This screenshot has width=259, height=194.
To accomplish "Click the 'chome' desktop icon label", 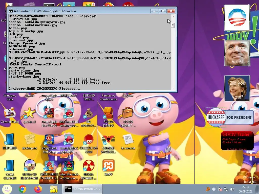I will tap(29, 95).
